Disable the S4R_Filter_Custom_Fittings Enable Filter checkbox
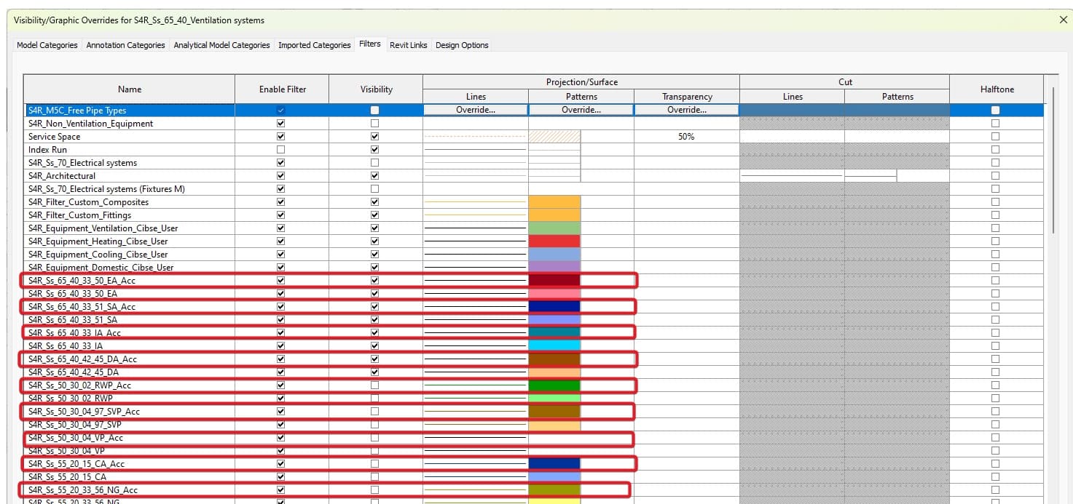This screenshot has width=1073, height=504. pos(281,215)
